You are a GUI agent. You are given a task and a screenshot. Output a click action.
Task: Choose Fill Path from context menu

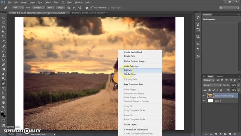click(140, 70)
